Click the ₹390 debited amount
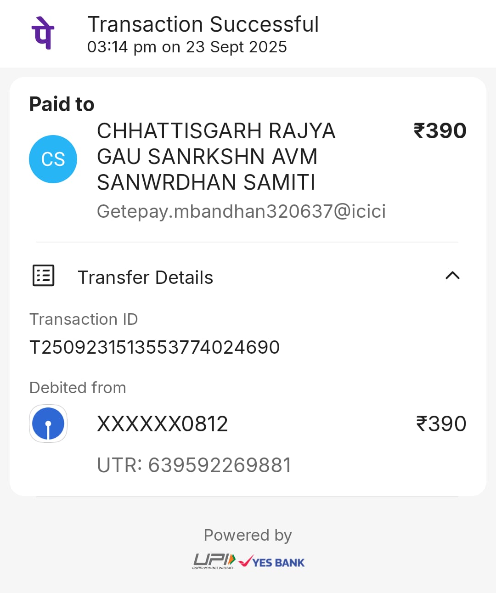Screen dimensions: 496x593 tap(441, 424)
